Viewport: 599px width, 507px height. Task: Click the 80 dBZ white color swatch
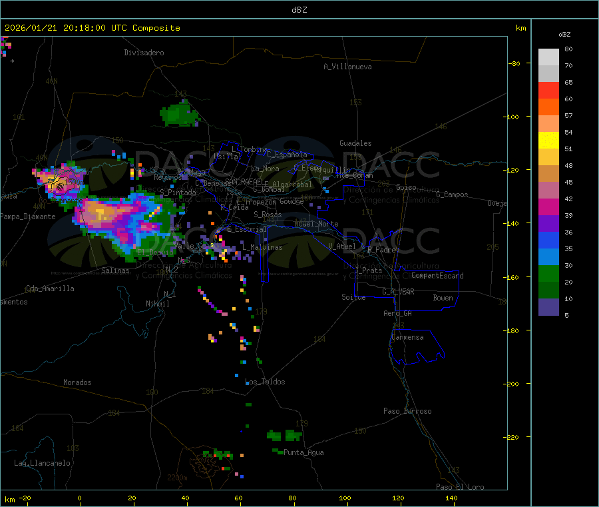coord(548,57)
